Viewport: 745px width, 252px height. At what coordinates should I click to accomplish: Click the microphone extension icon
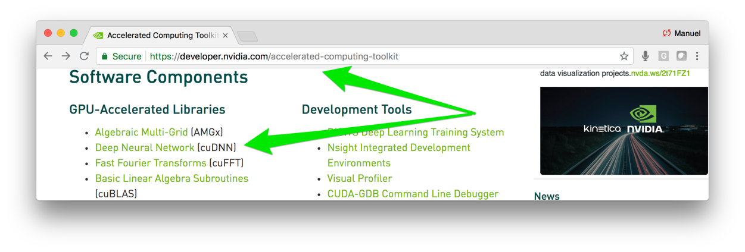tap(645, 56)
